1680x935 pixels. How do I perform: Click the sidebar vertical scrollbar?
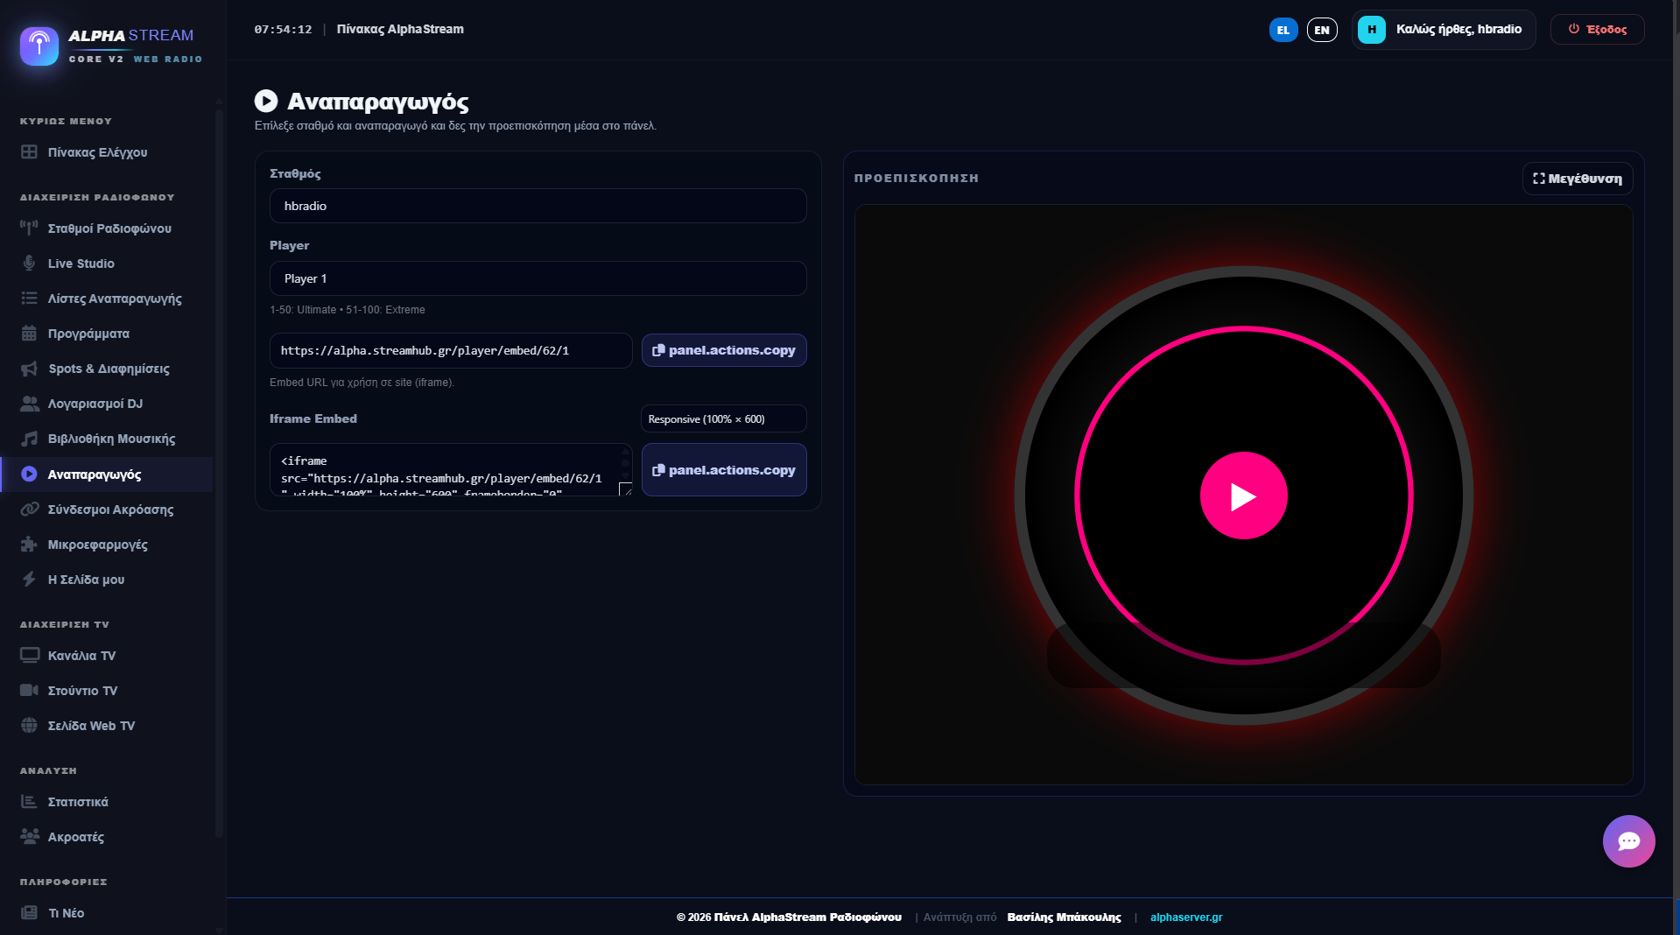click(219, 473)
